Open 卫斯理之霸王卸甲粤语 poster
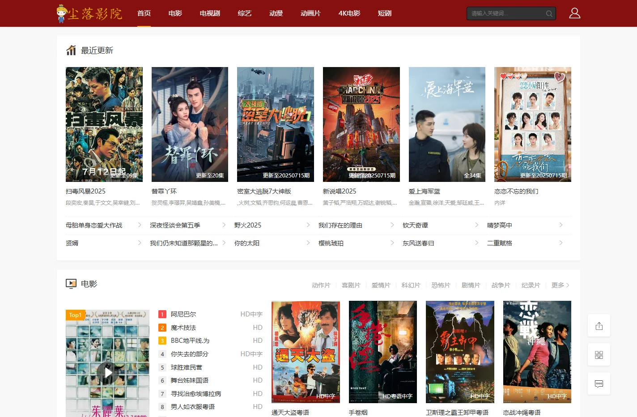 [x=460, y=352]
